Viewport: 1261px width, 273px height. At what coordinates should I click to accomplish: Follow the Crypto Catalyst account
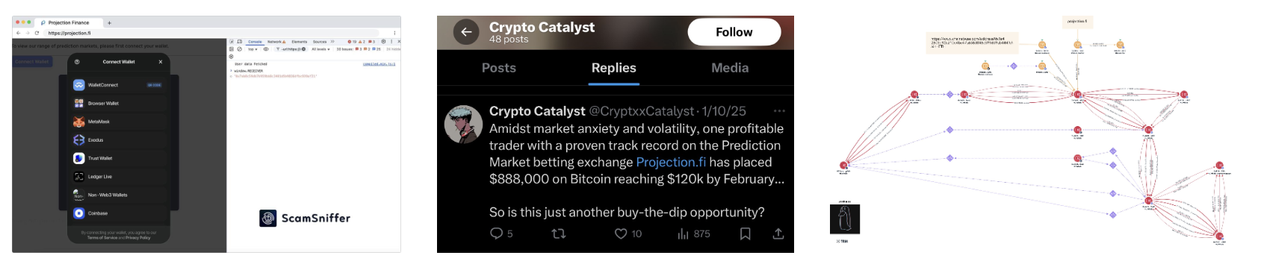click(x=734, y=32)
